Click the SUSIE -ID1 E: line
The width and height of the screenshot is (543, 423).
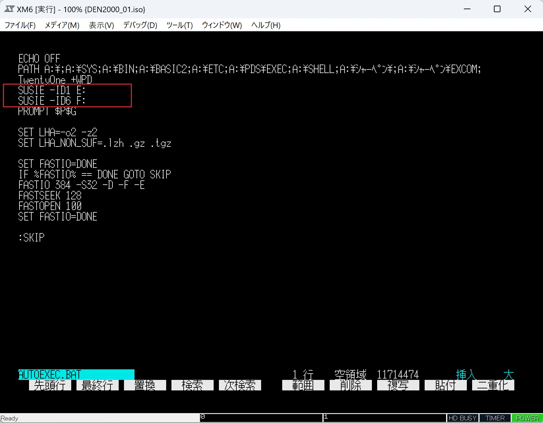point(52,90)
